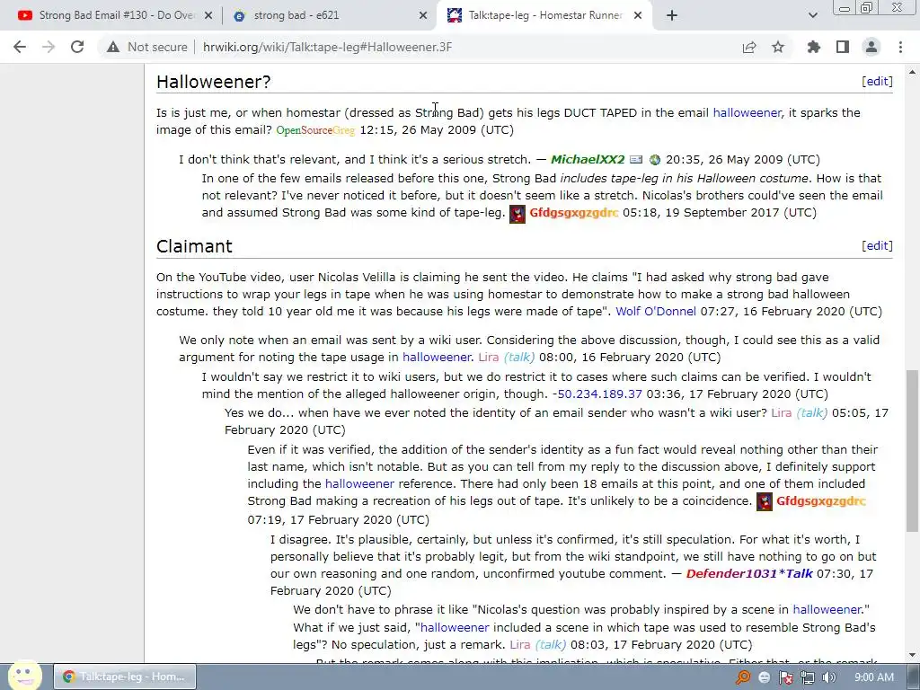The image size is (920, 690).
Task: Open Lira's (talk) link at 08:03 reply
Action: [x=551, y=645]
